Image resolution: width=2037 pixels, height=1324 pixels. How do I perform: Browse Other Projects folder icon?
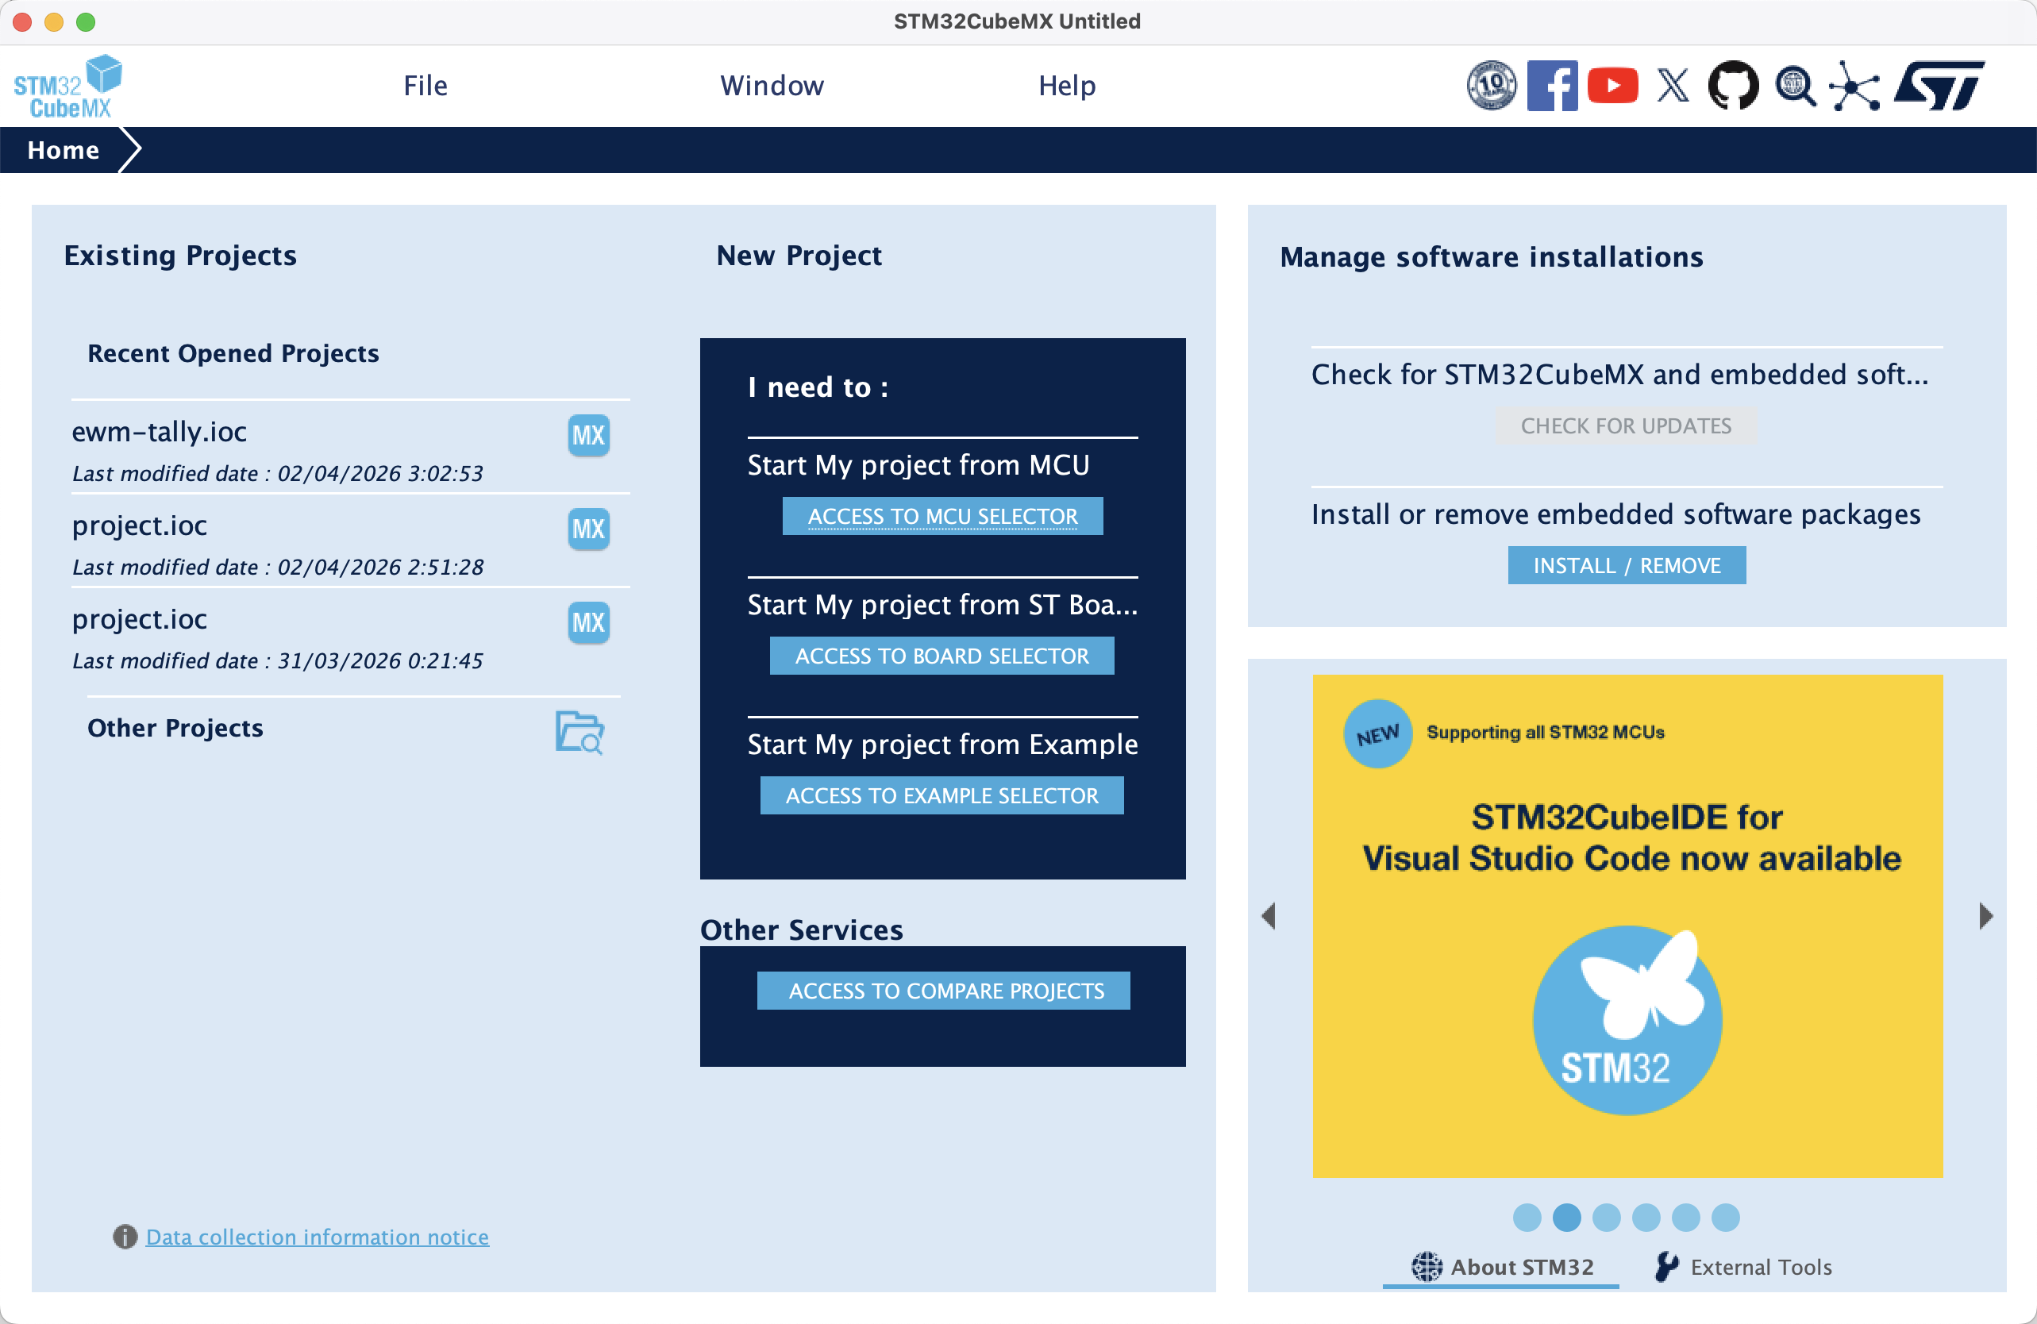tap(580, 732)
